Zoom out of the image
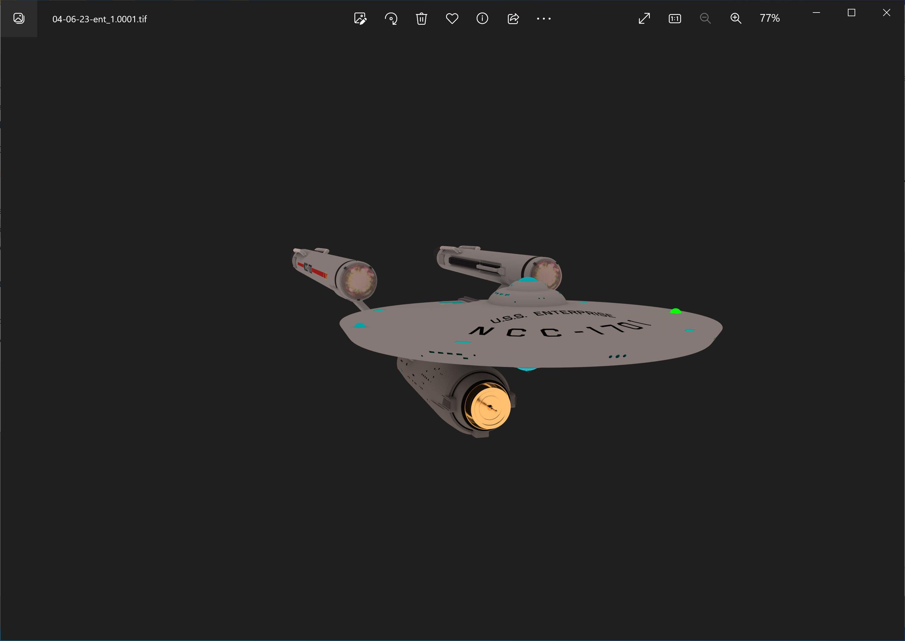Screen dimensions: 905x641 [705, 19]
